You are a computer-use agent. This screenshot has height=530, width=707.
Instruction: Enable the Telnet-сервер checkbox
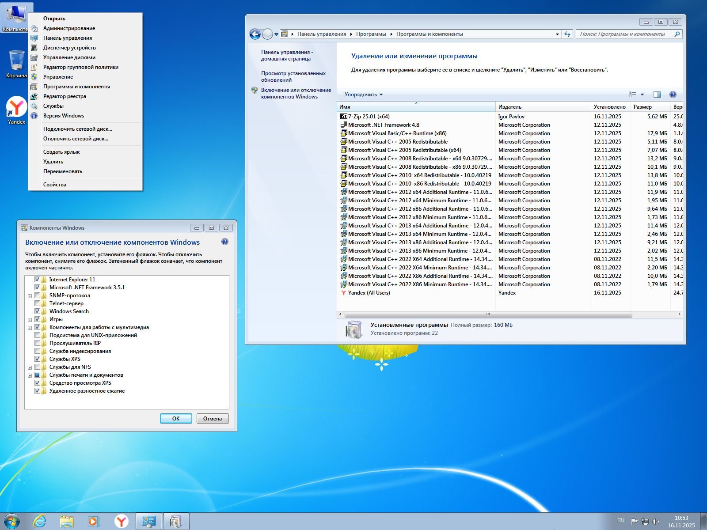point(38,303)
